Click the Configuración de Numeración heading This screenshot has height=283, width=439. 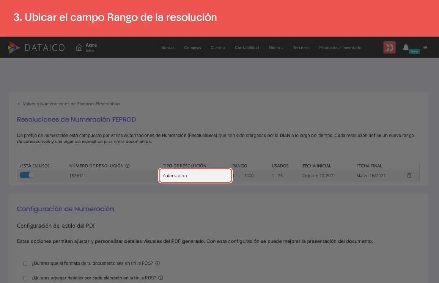coord(66,209)
